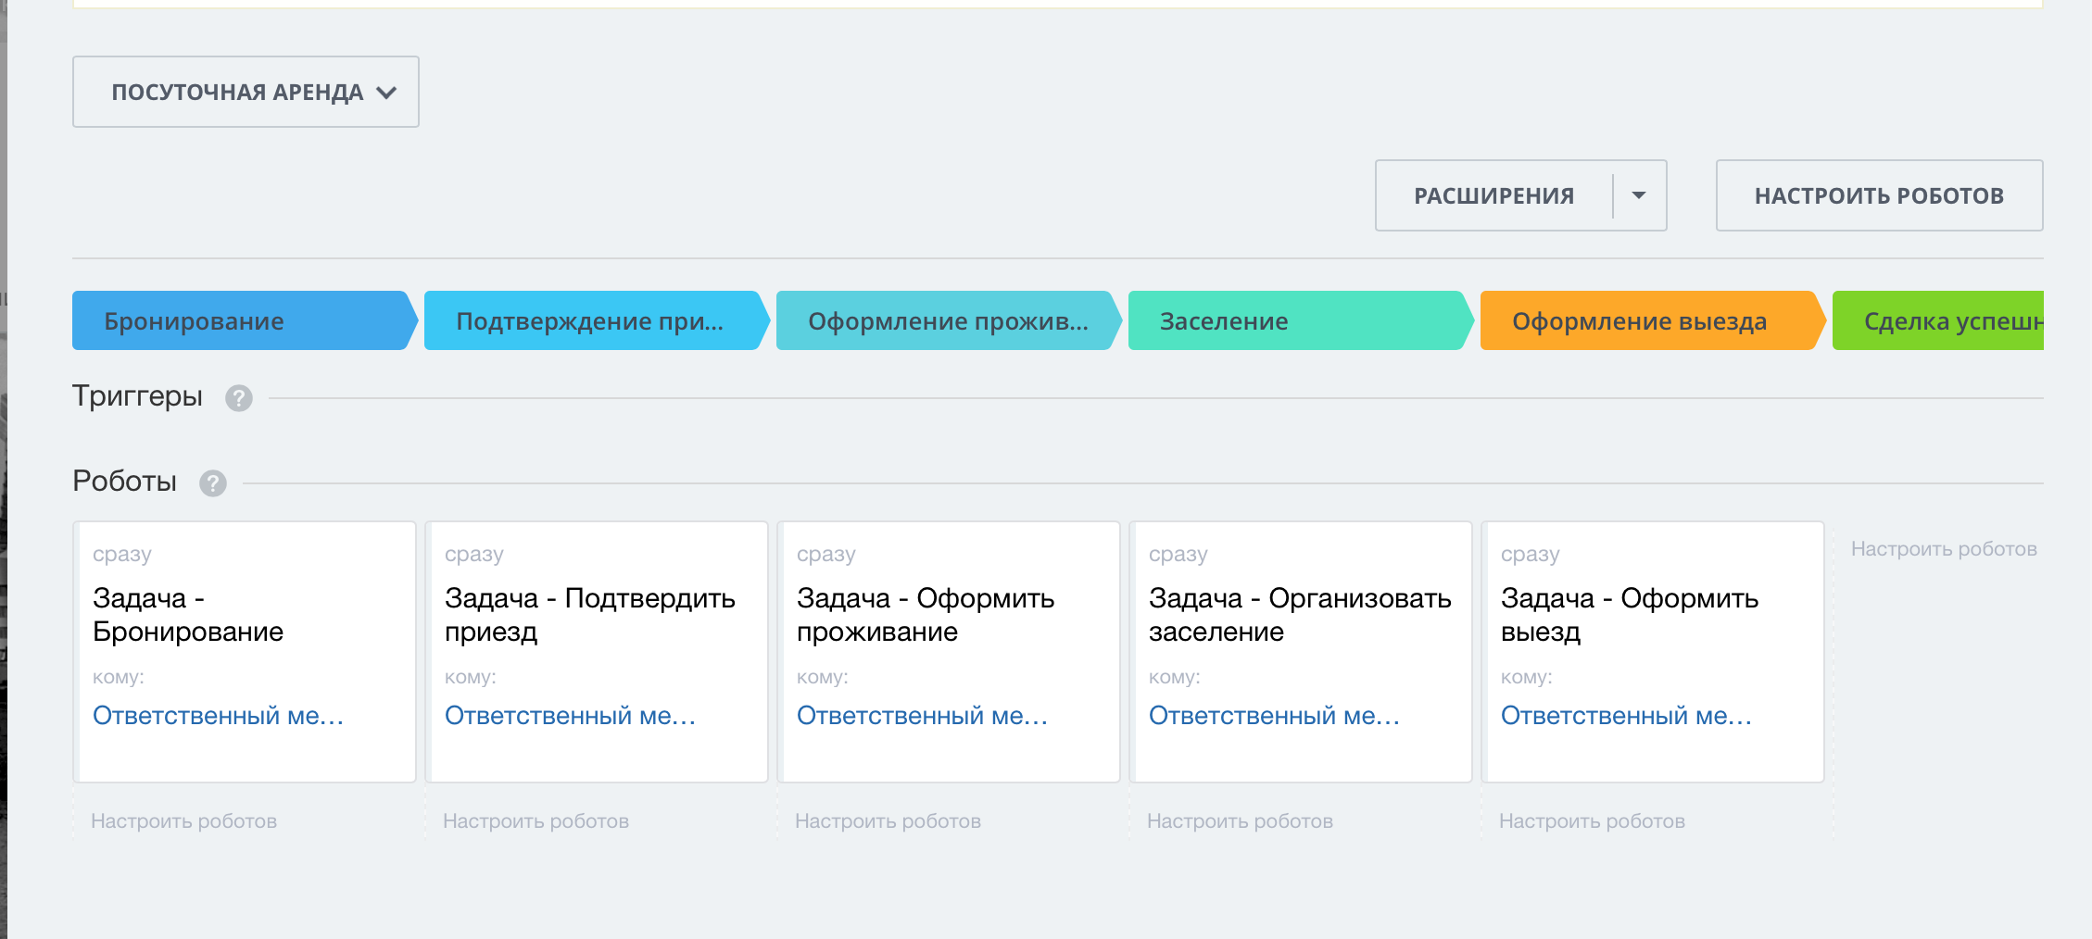2092x939 pixels.
Task: Expand the Расширения dropdown arrow
Action: pos(1639,195)
